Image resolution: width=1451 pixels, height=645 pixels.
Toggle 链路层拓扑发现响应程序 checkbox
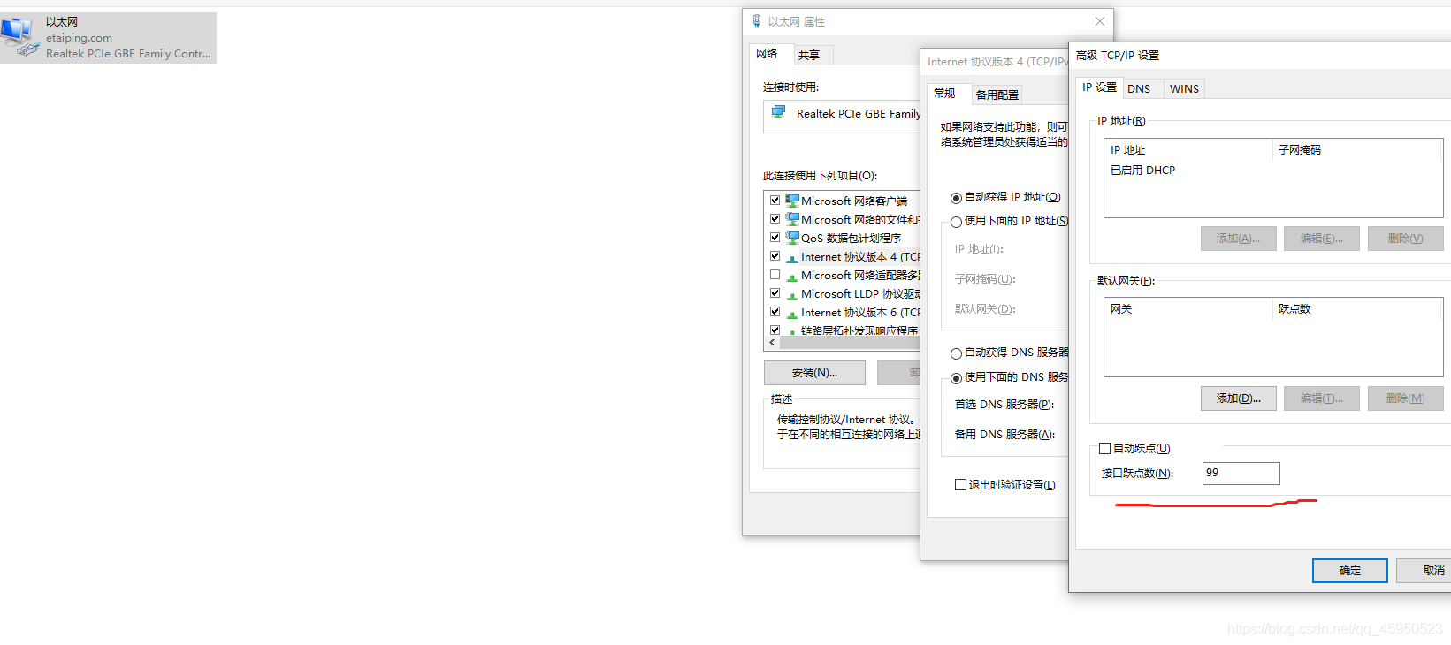tap(775, 330)
